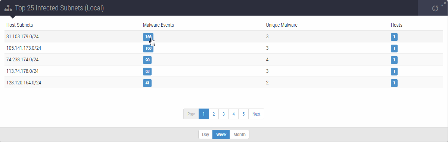Click unique malware value 2 for 128.120.164.0/24
This screenshot has height=142, width=448.
coord(267,83)
